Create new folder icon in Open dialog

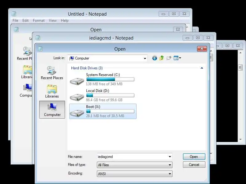169,58
